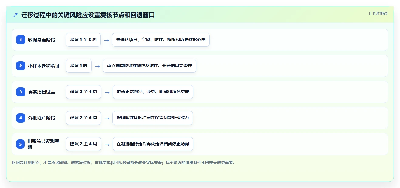Click the arrow in the 小样本迁移验证 row

click(97, 66)
